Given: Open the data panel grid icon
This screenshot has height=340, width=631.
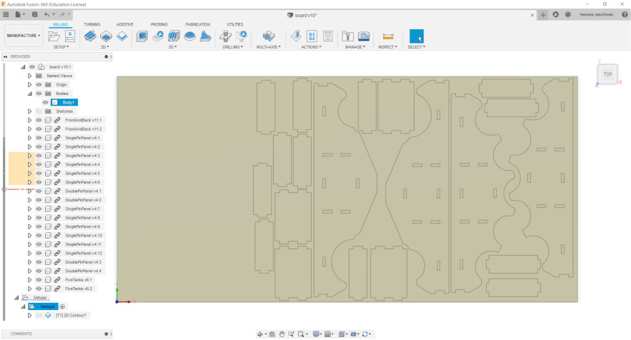Looking at the screenshot, I should 6,14.
